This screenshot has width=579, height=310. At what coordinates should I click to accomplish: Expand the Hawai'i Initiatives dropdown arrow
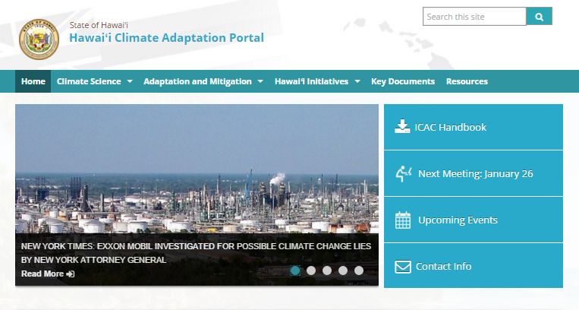click(x=357, y=81)
